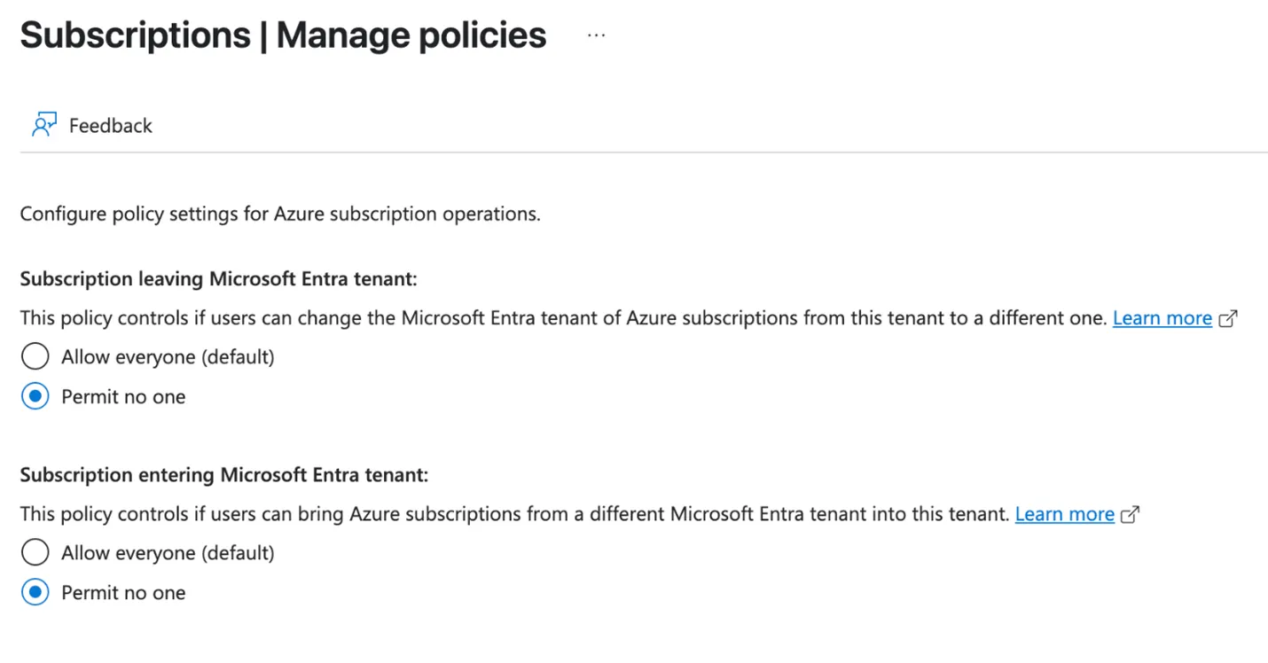Select Allow everyone radio for leaving tenant

(x=35, y=357)
